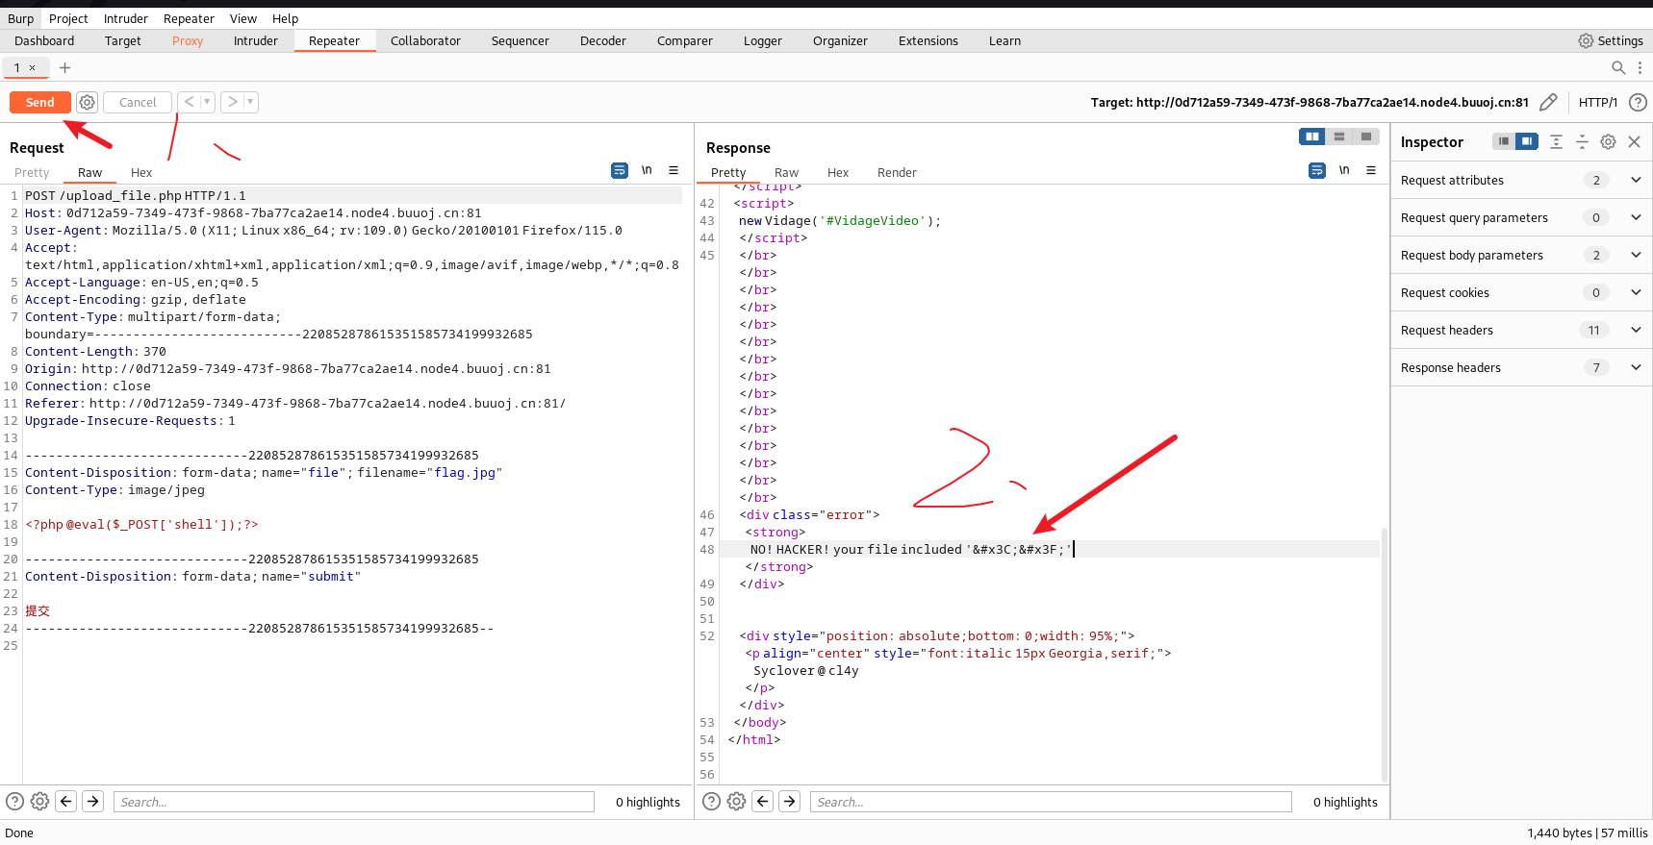Viewport: 1653px width, 845px height.
Task: Focus the response search field
Action: 1051,802
